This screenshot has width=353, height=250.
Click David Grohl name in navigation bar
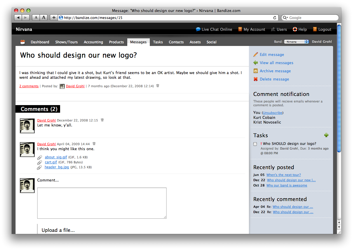[322, 42]
